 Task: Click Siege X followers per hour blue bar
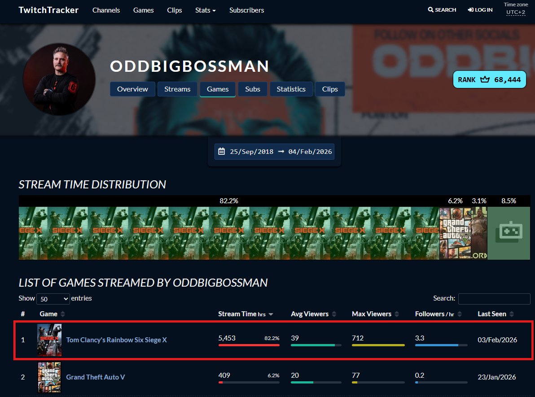click(441, 345)
